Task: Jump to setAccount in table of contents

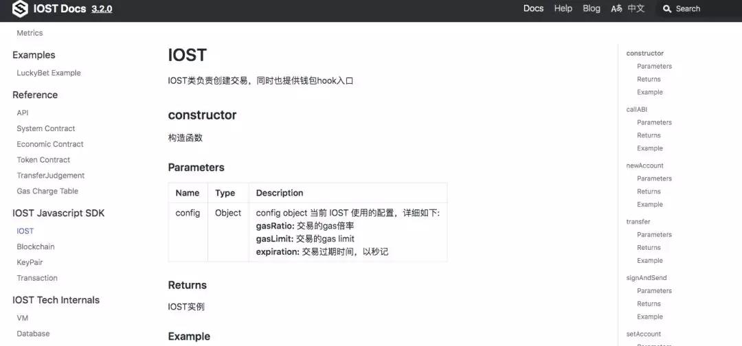Action: 644,334
